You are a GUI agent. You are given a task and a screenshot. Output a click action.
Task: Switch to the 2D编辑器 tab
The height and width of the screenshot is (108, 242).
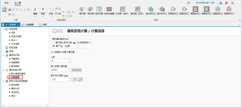pyautogui.click(x=28, y=24)
